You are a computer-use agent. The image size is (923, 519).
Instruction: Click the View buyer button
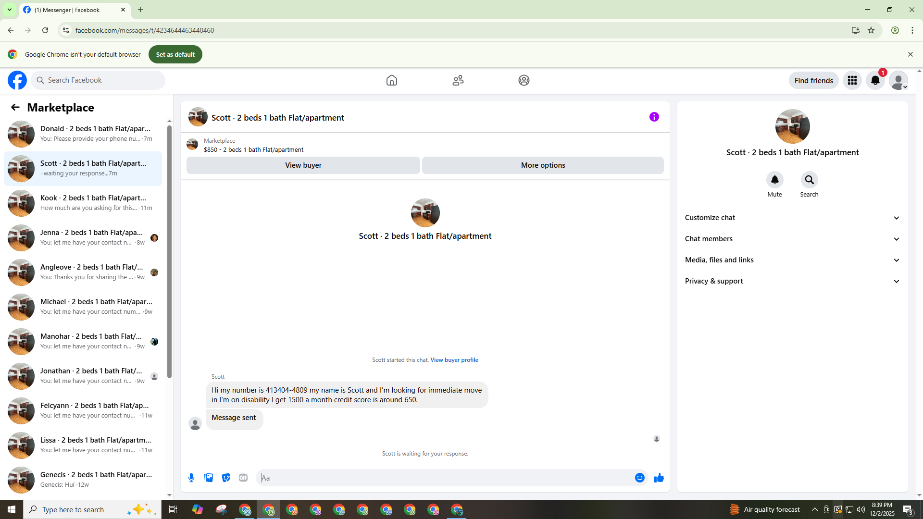[303, 165]
